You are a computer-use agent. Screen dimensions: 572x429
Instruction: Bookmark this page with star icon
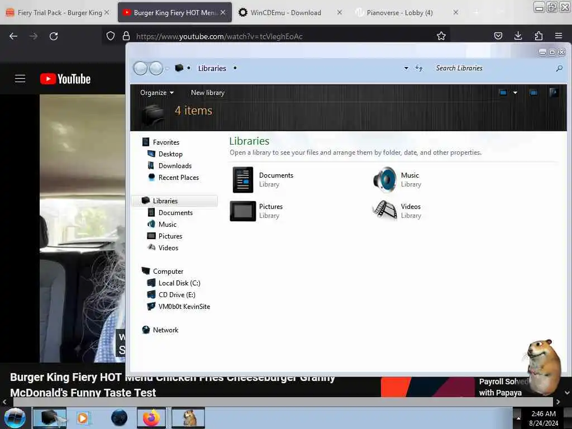[x=441, y=36]
